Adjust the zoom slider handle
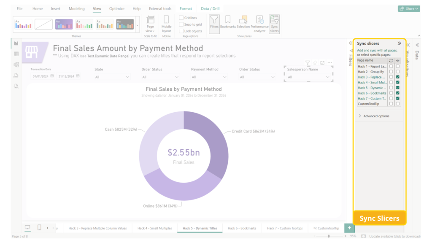 click(329, 236)
